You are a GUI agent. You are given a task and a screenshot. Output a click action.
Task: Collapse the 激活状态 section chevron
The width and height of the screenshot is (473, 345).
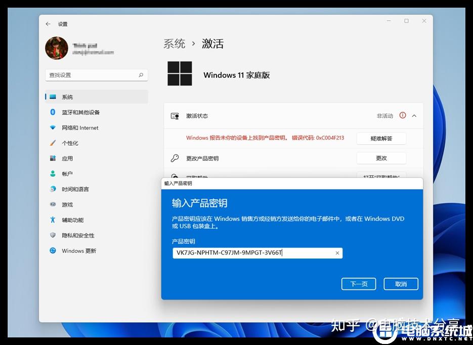[x=414, y=116]
